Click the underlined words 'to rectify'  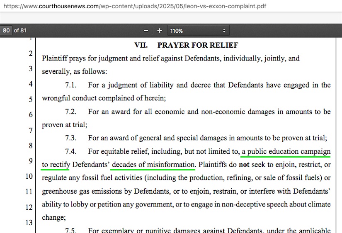pos(56,165)
